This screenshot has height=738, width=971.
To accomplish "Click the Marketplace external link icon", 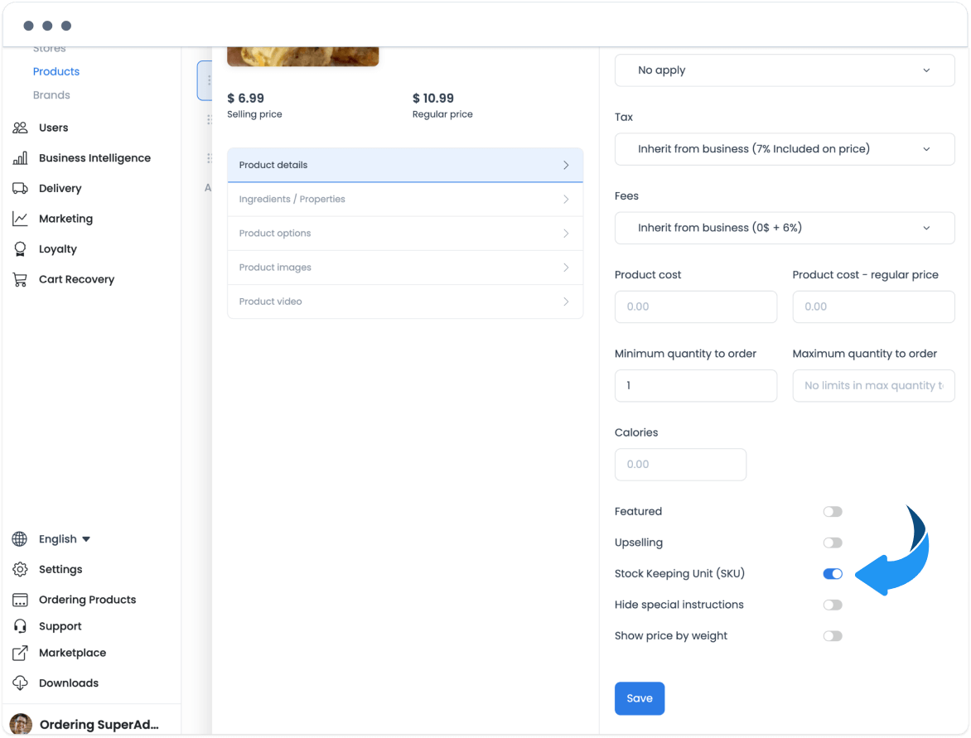I will [20, 653].
